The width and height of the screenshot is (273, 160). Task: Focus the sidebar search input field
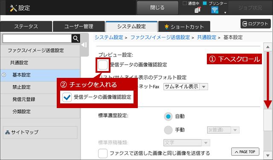tap(37, 38)
